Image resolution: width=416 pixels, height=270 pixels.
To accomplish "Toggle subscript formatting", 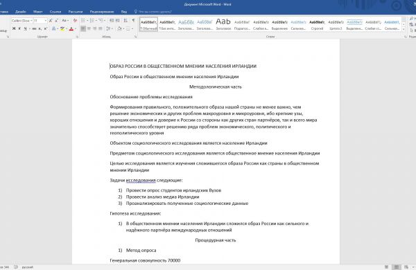I will (x=40, y=28).
